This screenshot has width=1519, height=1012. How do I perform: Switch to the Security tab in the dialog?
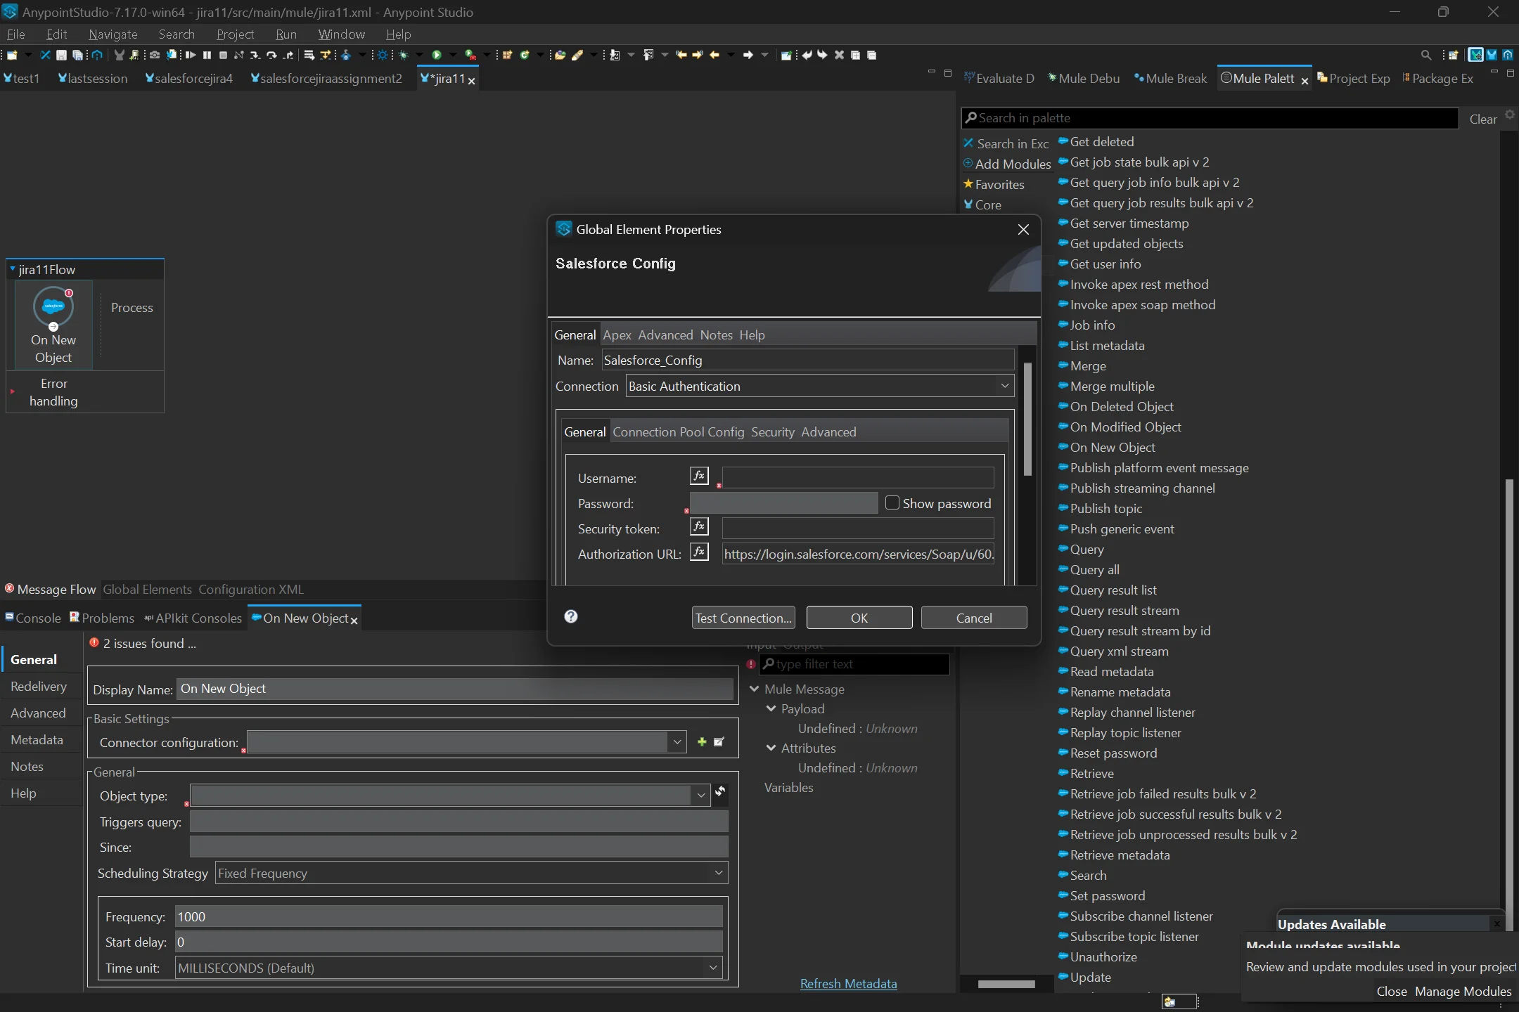click(771, 432)
